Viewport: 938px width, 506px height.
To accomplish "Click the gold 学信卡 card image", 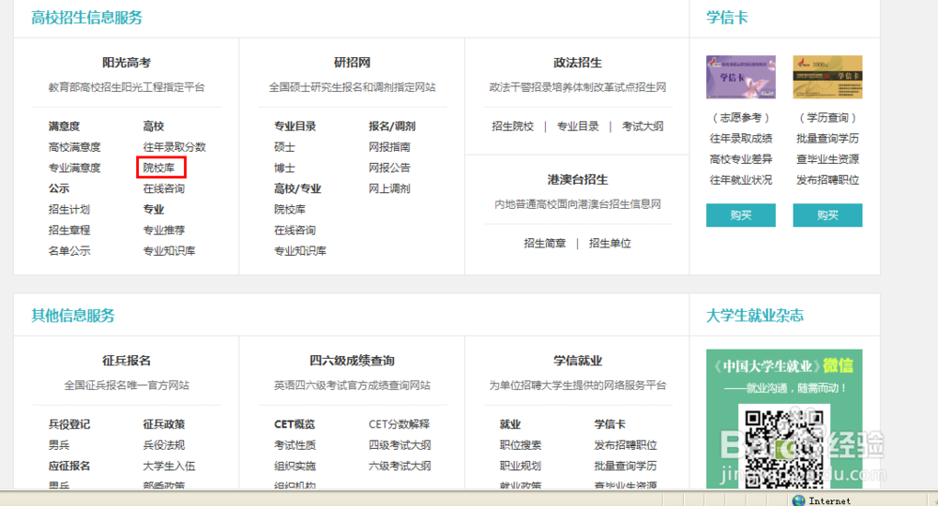I will coord(827,77).
